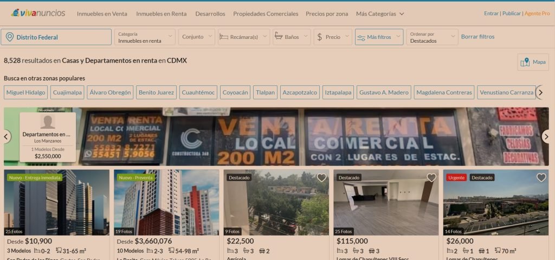This screenshot has width=555, height=260.
Task: Select the Cuauhtémoc zone chip
Action: (x=198, y=92)
